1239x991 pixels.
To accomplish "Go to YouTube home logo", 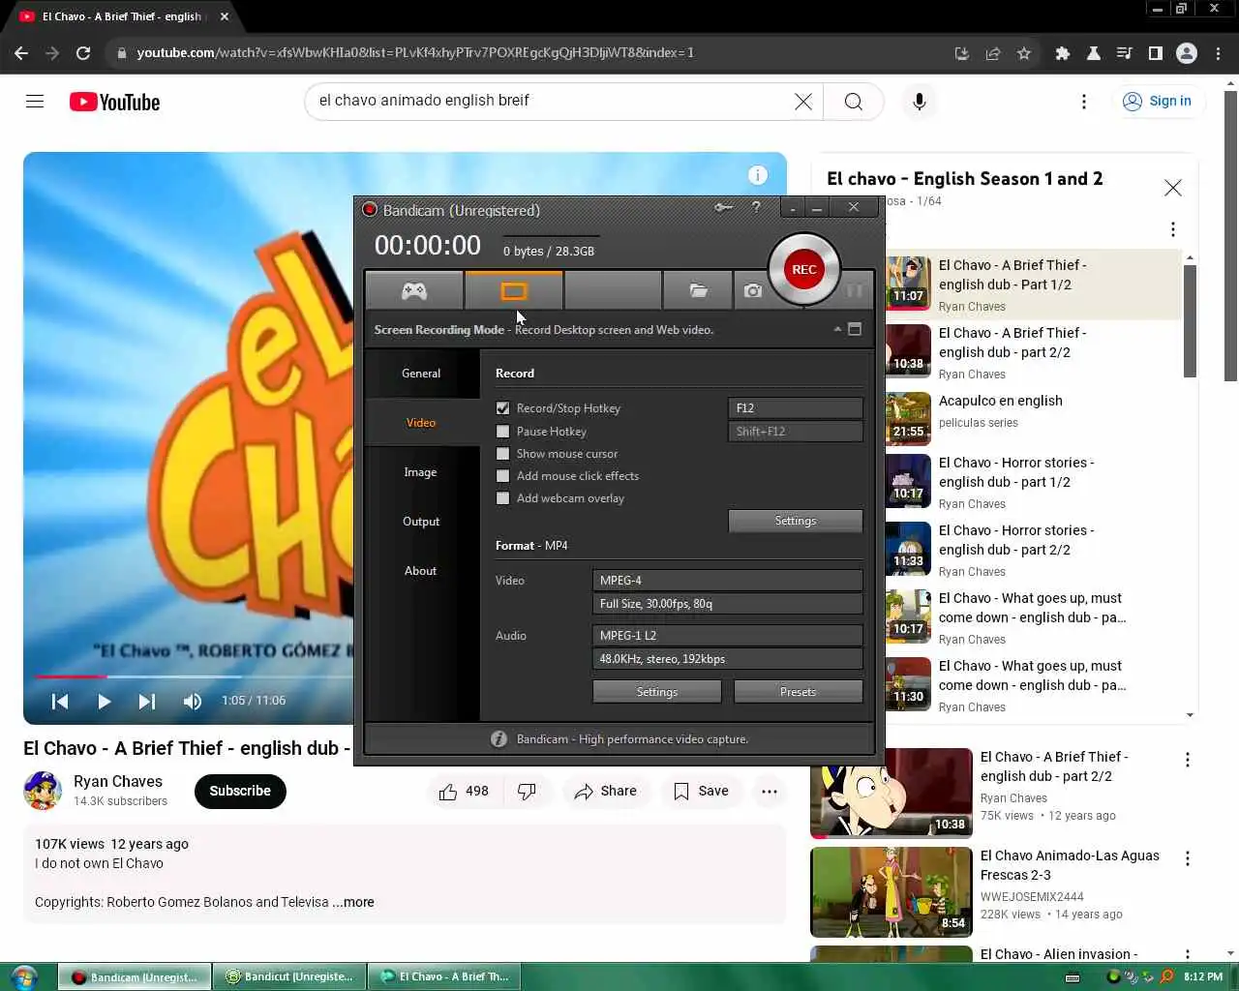I will 114,102.
